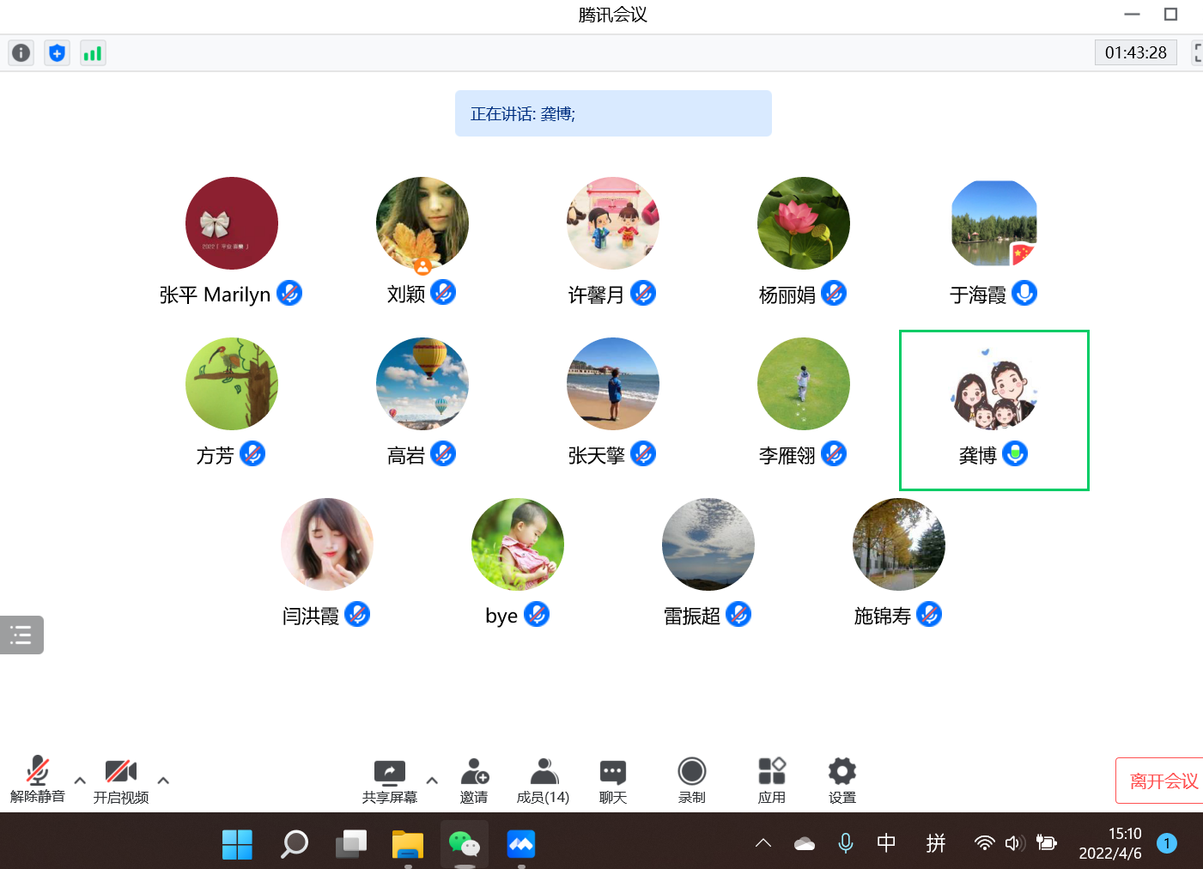The height and width of the screenshot is (869, 1203).
Task: Open the 邀请 invite panel
Action: click(475, 780)
